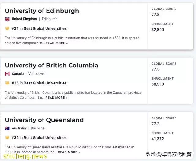This screenshot has width=196, height=161.
Task: Click Best Global Universities link for #36
Action: pyautogui.click(x=45, y=138)
